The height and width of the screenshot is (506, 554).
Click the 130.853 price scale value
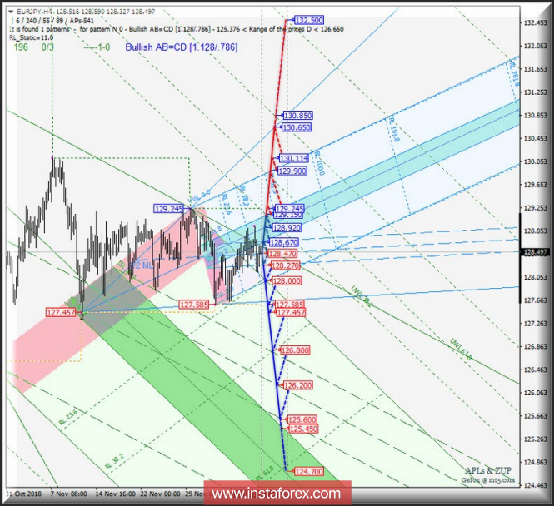[x=536, y=116]
